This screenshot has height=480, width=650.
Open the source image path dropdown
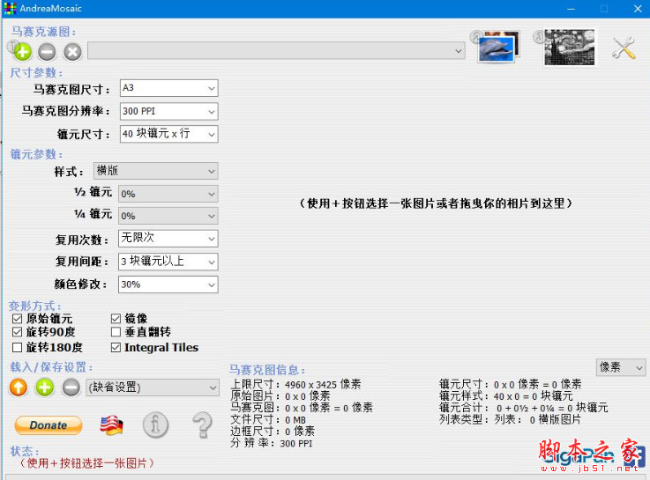pyautogui.click(x=276, y=50)
